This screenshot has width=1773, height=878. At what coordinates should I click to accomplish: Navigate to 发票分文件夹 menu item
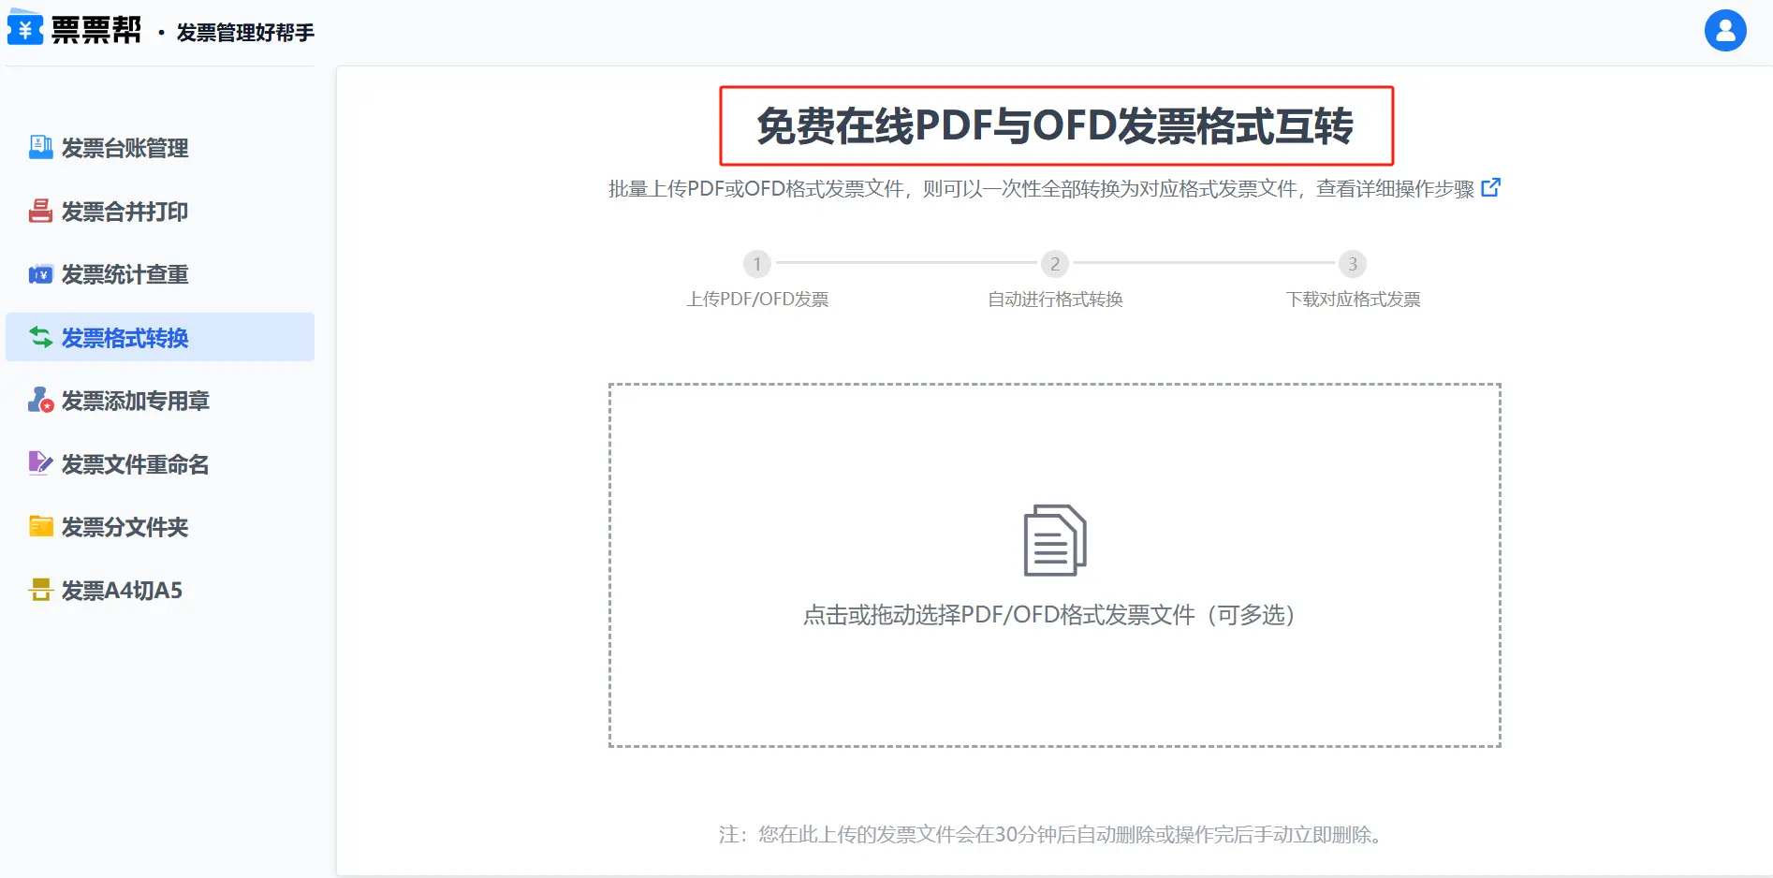(x=160, y=527)
